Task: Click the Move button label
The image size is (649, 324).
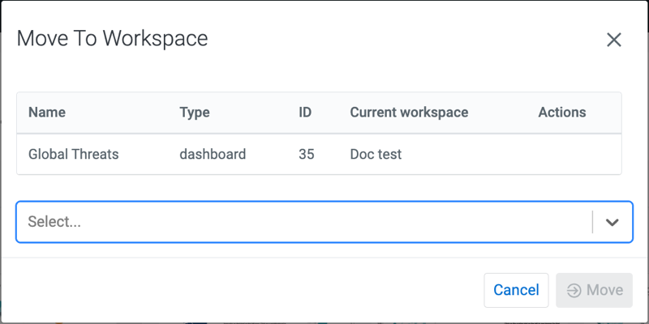Action: [x=604, y=290]
